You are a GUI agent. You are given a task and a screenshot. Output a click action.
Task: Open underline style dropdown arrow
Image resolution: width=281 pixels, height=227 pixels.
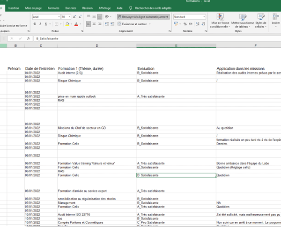coord(50,24)
